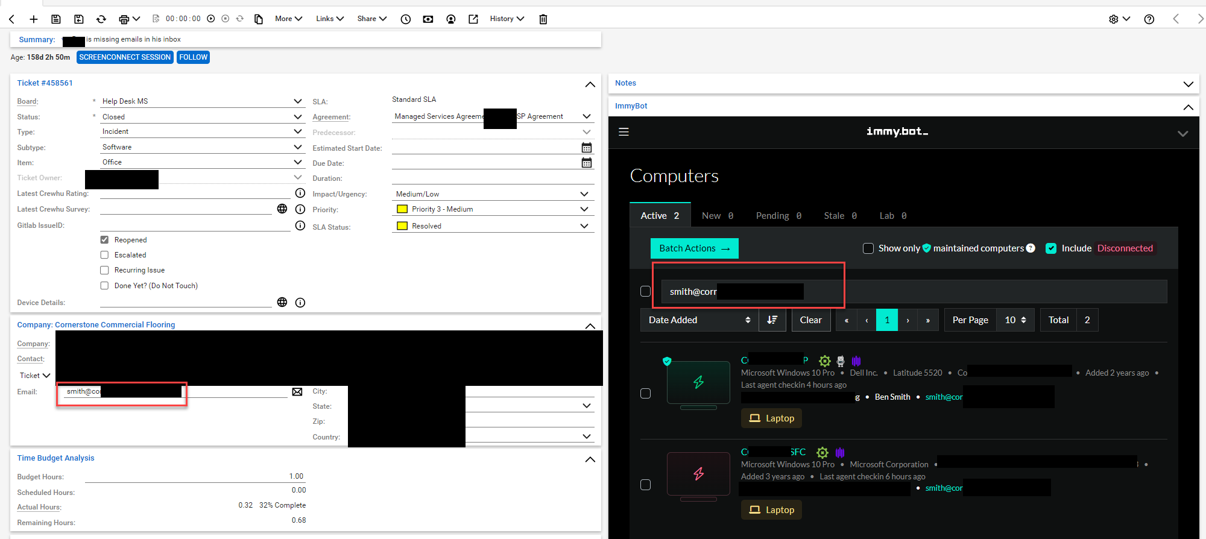This screenshot has width=1206, height=539.
Task: Click the email envelope icon beside Email field
Action: point(297,392)
